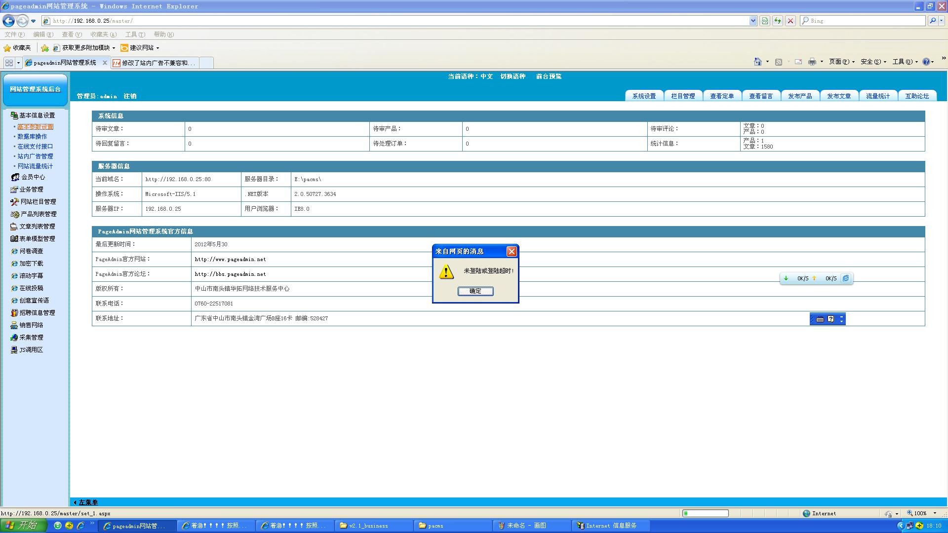Click the Compatibility View icon
Image resolution: width=948 pixels, height=533 pixels.
(765, 21)
